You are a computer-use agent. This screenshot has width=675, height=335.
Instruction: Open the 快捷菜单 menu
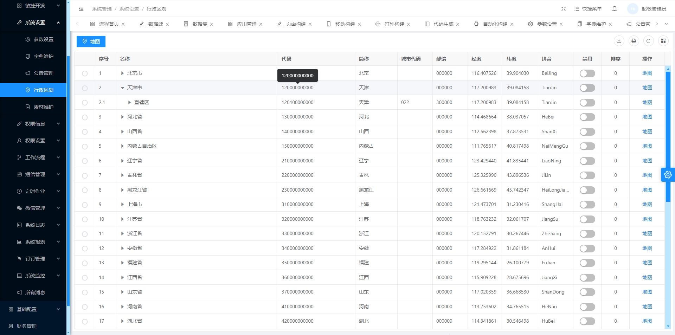[x=588, y=9]
